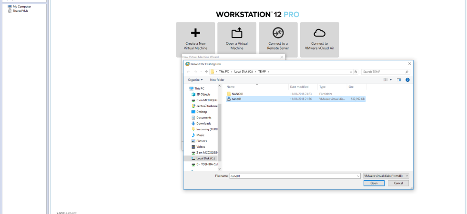Change the view with the view icon

click(386, 80)
